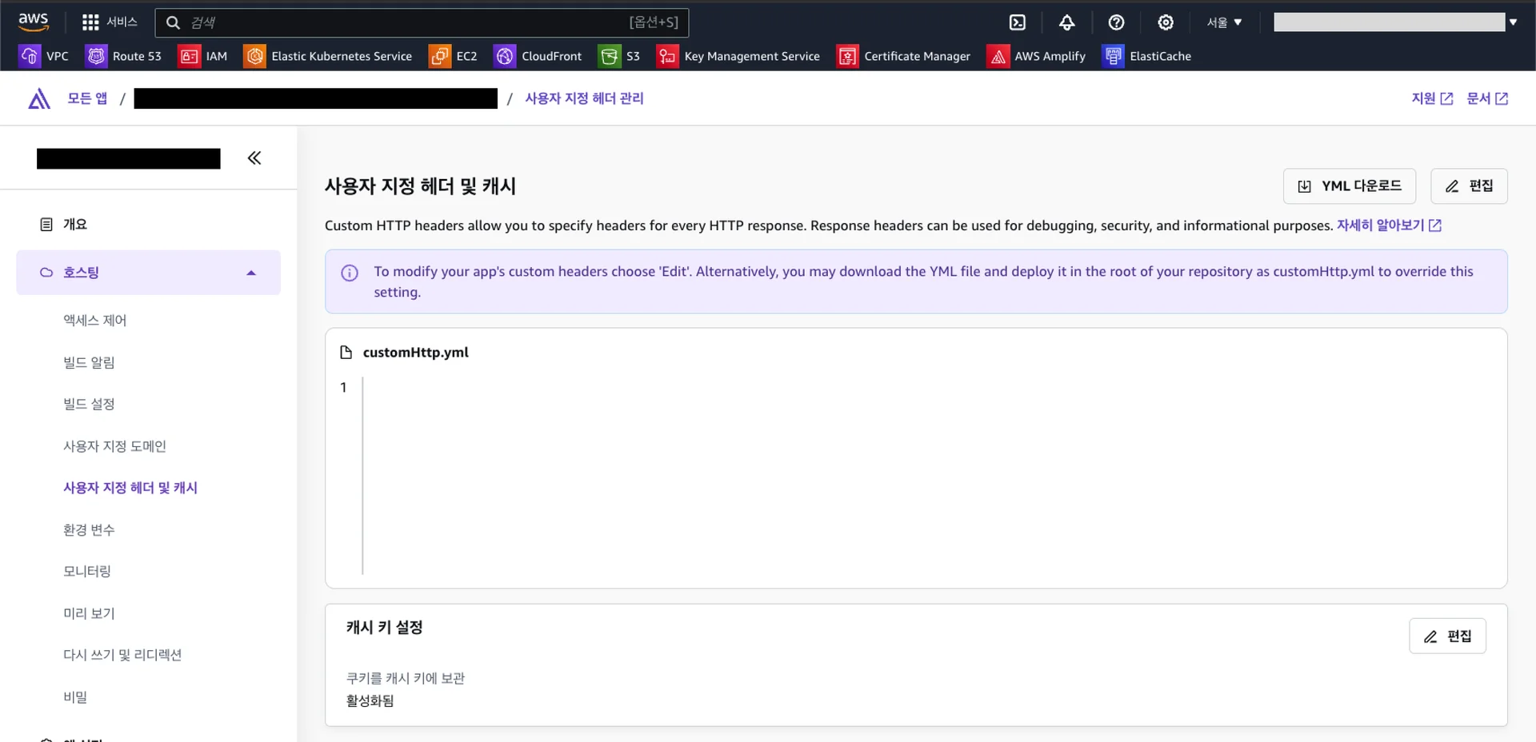Viewport: 1536px width, 742px height.
Task: Open the Certificate Manager icon
Action: tap(847, 56)
